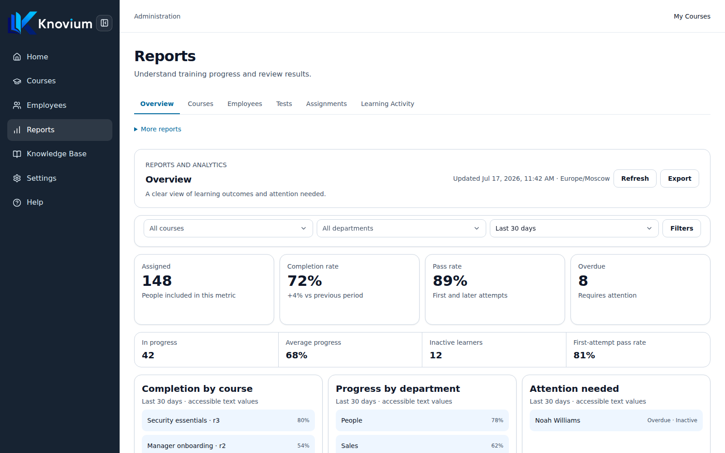725x453 pixels.
Task: Select the Assigned 148 metric card
Action: (x=204, y=289)
